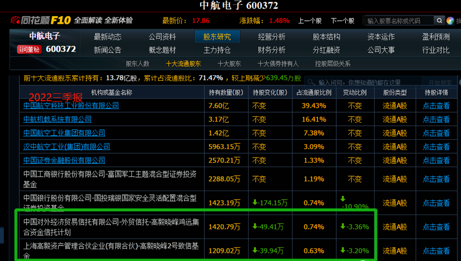Open 中国航空工业集团有限公司 link

click(x=64, y=133)
